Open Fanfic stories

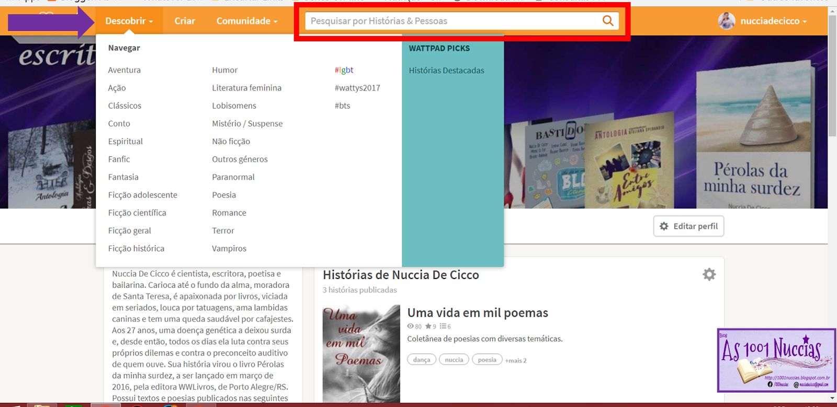[x=119, y=159]
